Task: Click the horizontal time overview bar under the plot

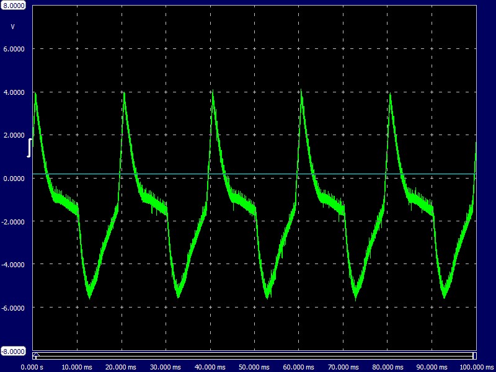Action: coord(254,355)
